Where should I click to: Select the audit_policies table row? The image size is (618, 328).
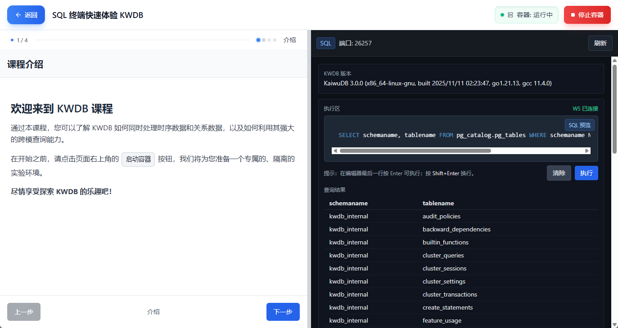461,216
